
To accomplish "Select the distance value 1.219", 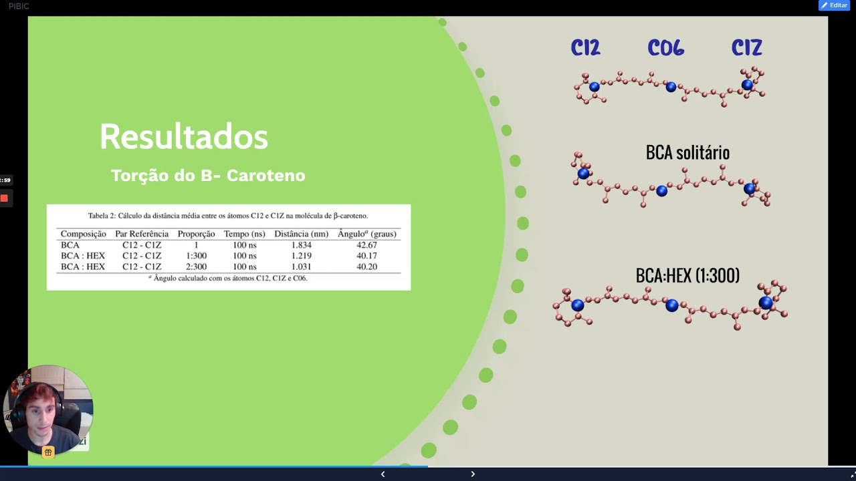I will [x=302, y=256].
